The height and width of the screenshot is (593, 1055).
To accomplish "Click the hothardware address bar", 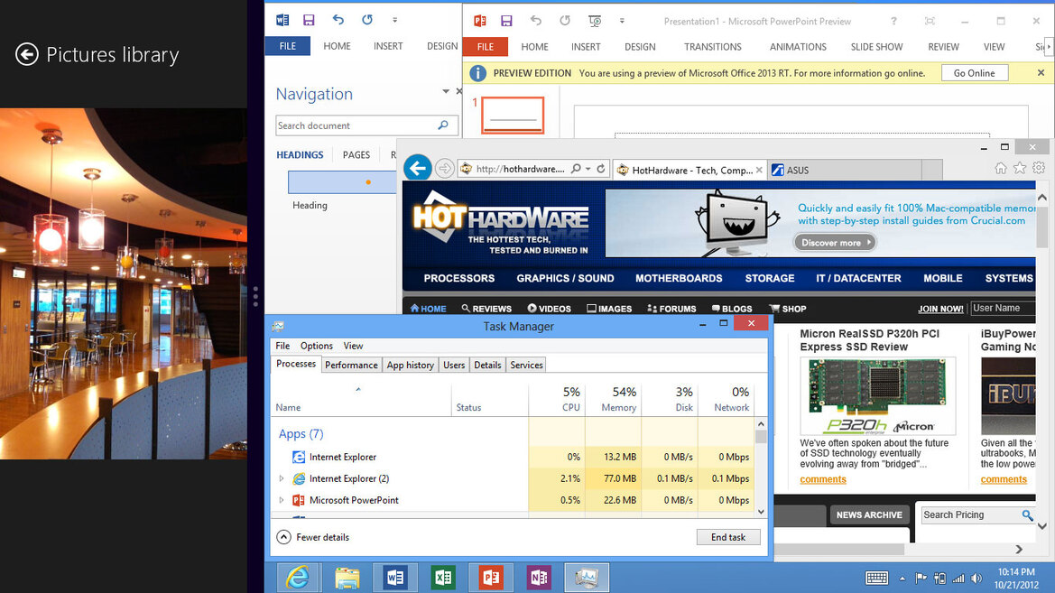I will pyautogui.click(x=521, y=169).
